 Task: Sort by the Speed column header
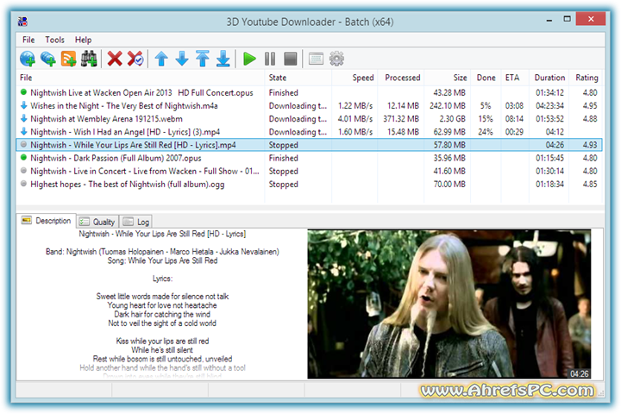(x=354, y=78)
